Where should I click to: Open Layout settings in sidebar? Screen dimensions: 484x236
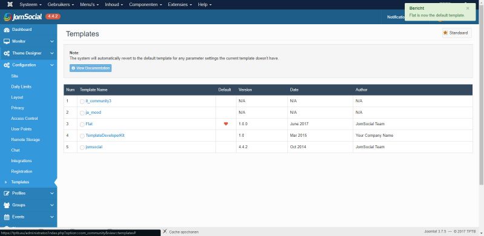(x=17, y=97)
